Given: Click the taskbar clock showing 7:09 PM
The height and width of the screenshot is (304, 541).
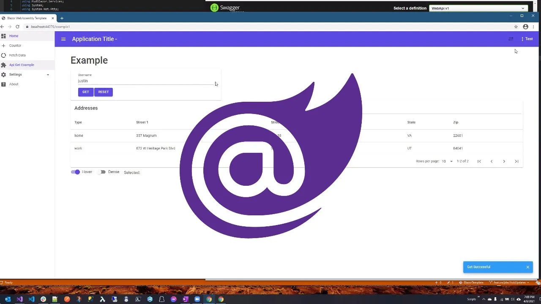Looking at the screenshot, I should pos(530,299).
